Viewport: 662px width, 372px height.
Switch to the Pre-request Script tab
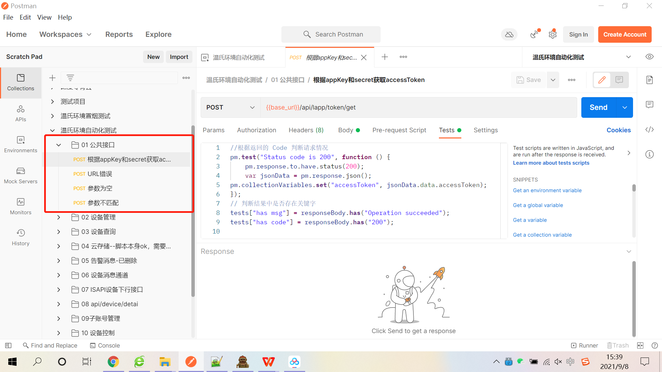(399, 130)
